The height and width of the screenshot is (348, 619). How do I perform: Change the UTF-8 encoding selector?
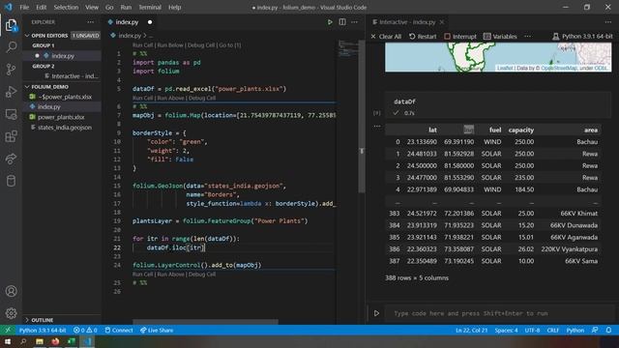click(532, 331)
